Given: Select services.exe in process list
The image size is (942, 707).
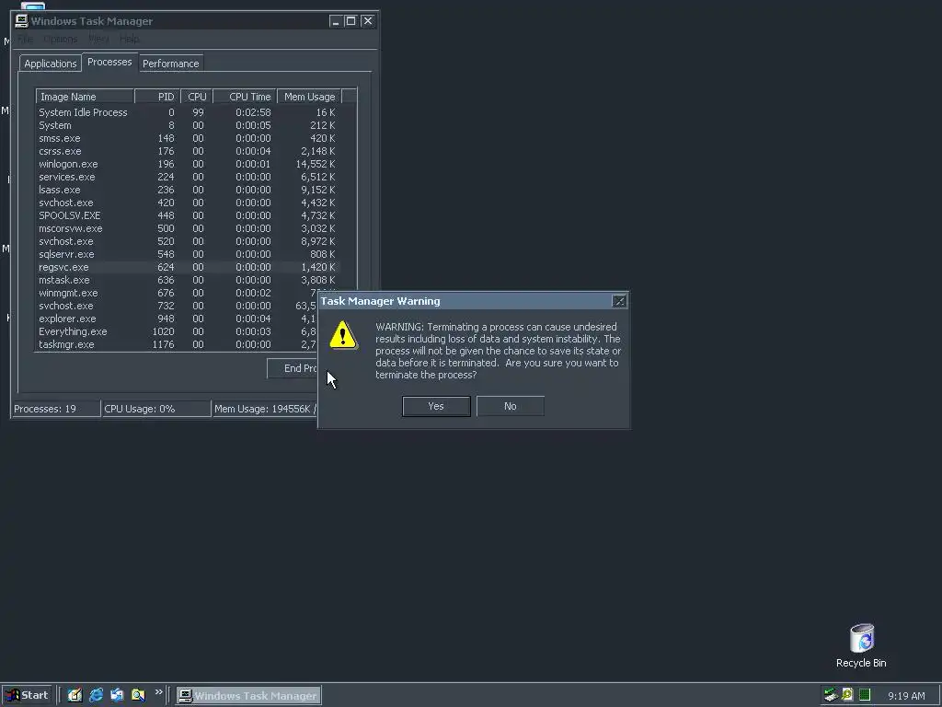Looking at the screenshot, I should [x=188, y=178].
